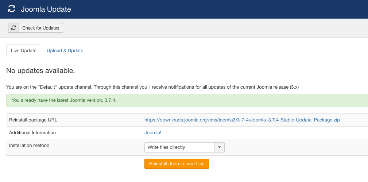Click the Joomla Update page title
The height and width of the screenshot is (182, 368).
point(46,9)
